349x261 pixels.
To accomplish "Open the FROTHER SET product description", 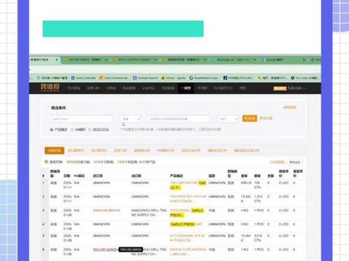I will [x=188, y=199].
